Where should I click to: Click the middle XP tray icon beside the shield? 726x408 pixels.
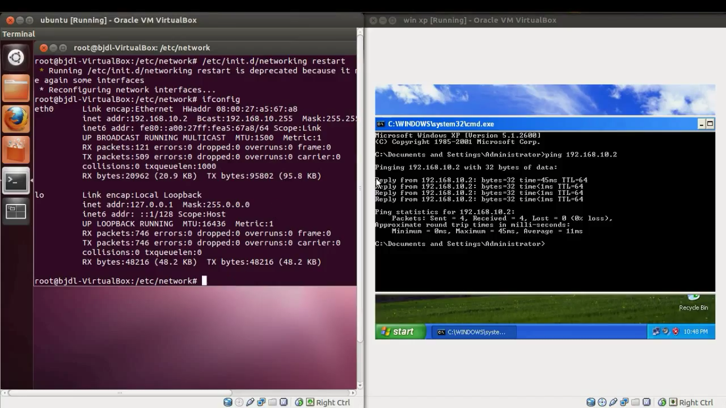pos(666,331)
